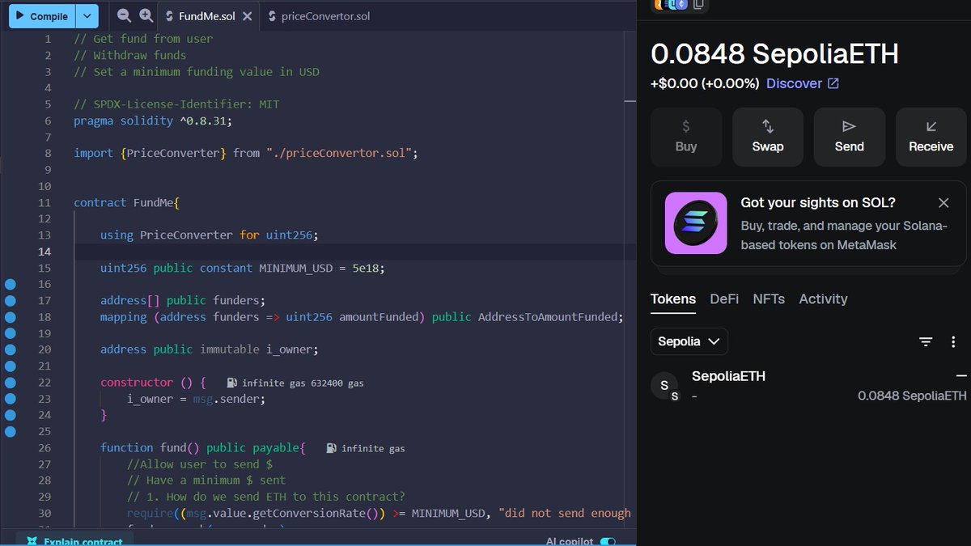The image size is (971, 546).
Task: Click the blue gutter marker on line 20
Action: [11, 349]
